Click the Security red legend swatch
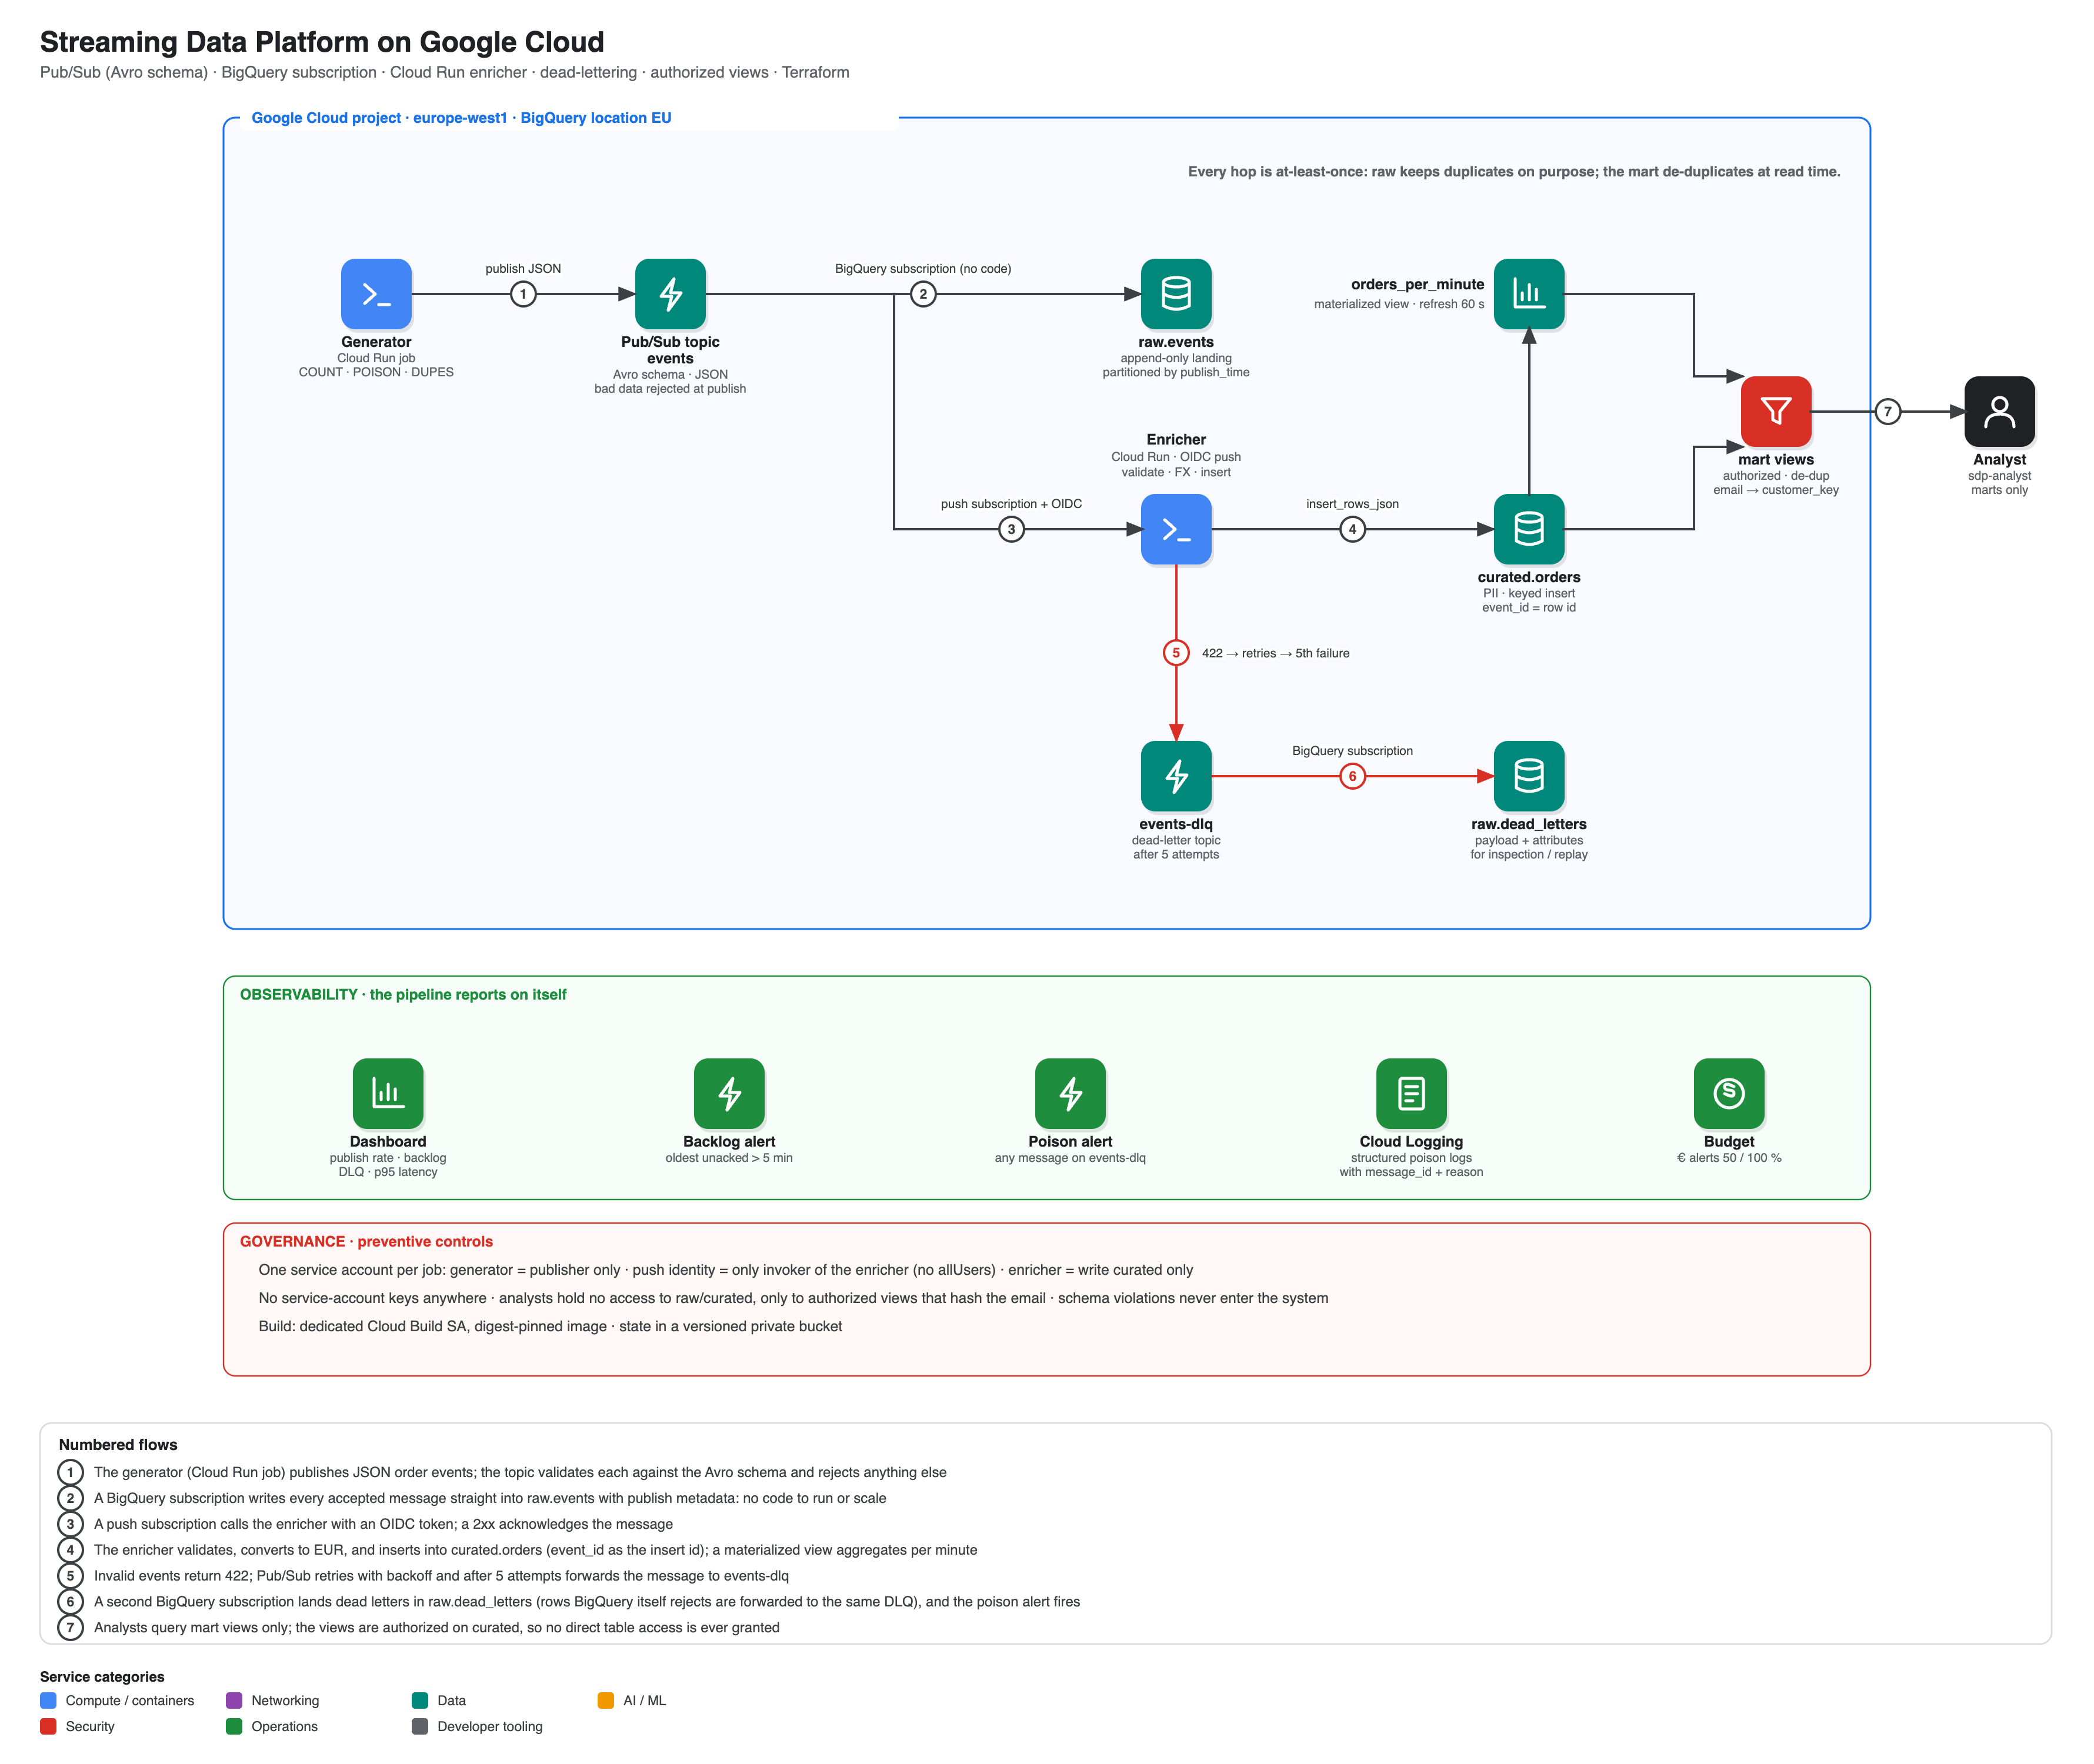The image size is (2094, 1764). (x=48, y=1726)
